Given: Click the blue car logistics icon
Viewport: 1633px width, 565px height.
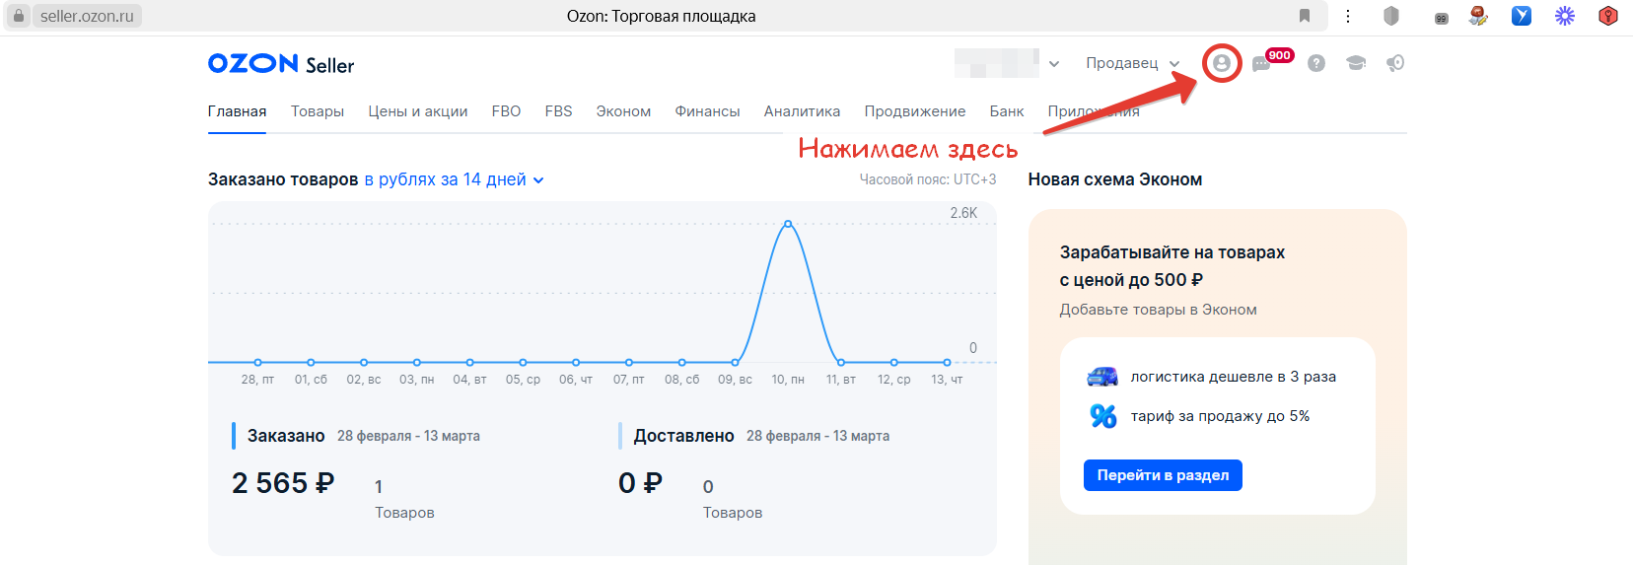Looking at the screenshot, I should point(1102,377).
